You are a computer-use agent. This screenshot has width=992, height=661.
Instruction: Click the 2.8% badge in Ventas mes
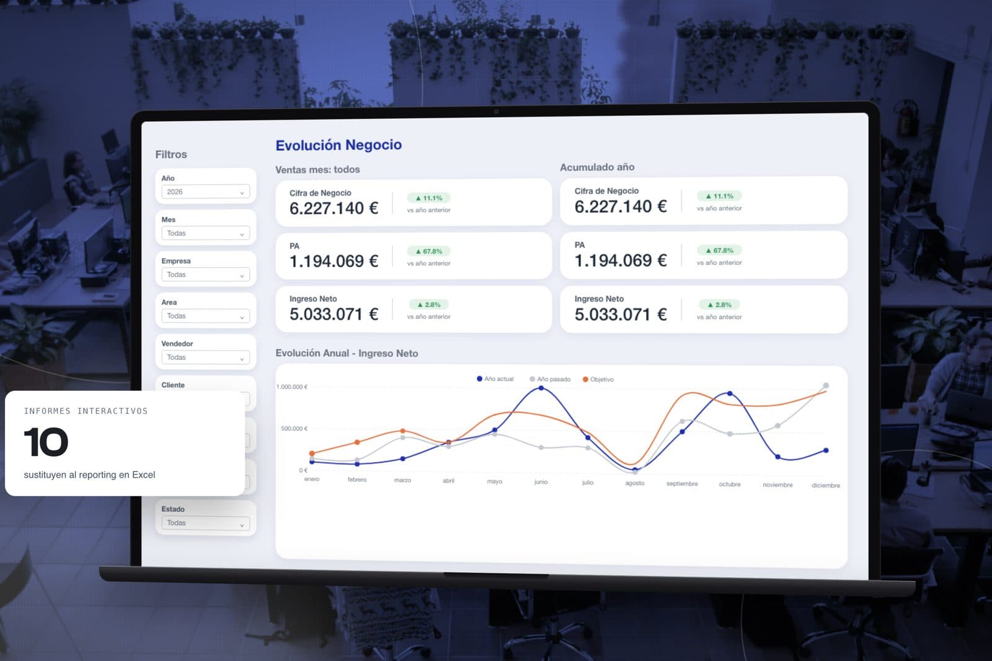coord(428,305)
